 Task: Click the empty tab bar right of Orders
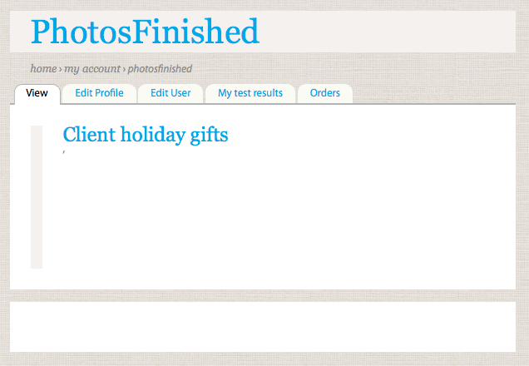[433, 93]
